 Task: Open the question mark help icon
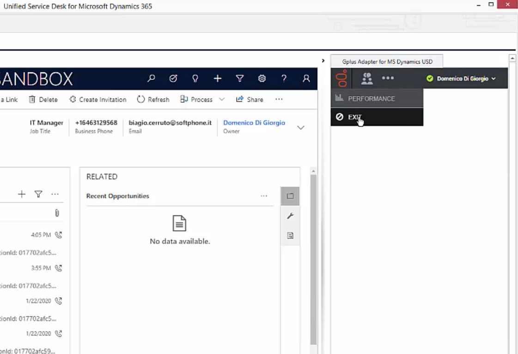click(284, 78)
